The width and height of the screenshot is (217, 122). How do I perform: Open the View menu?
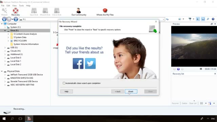tap(14, 6)
